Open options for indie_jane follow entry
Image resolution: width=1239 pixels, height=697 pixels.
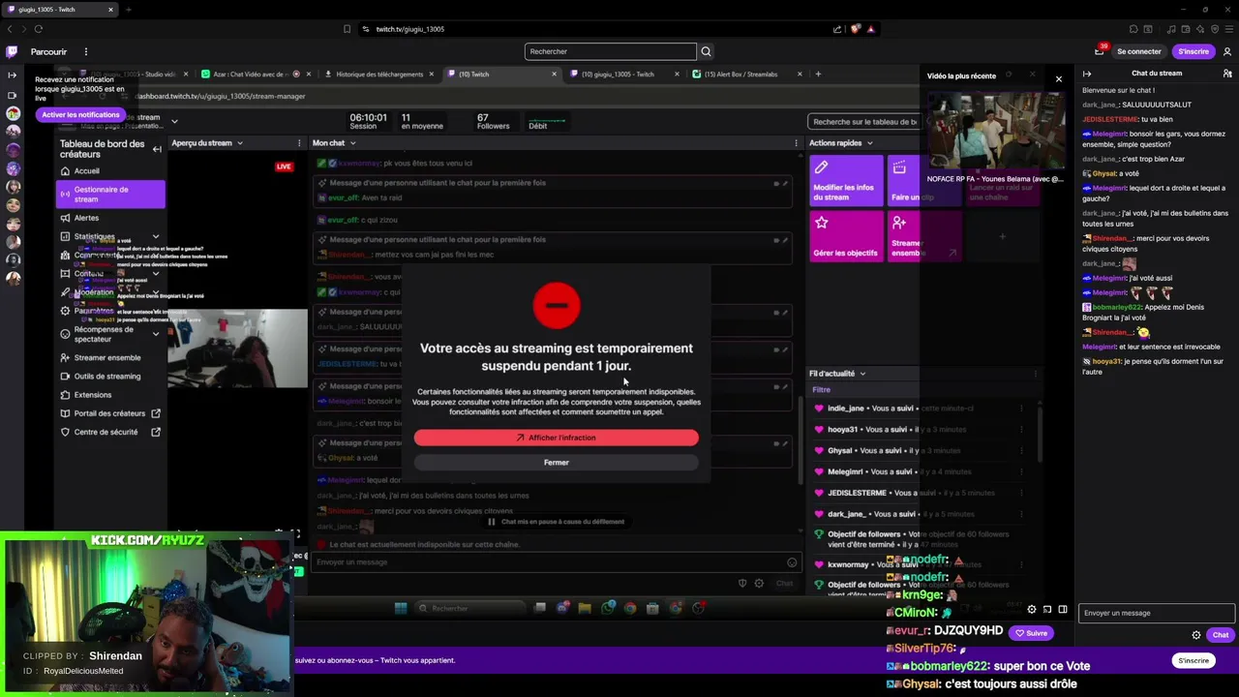click(x=1021, y=409)
